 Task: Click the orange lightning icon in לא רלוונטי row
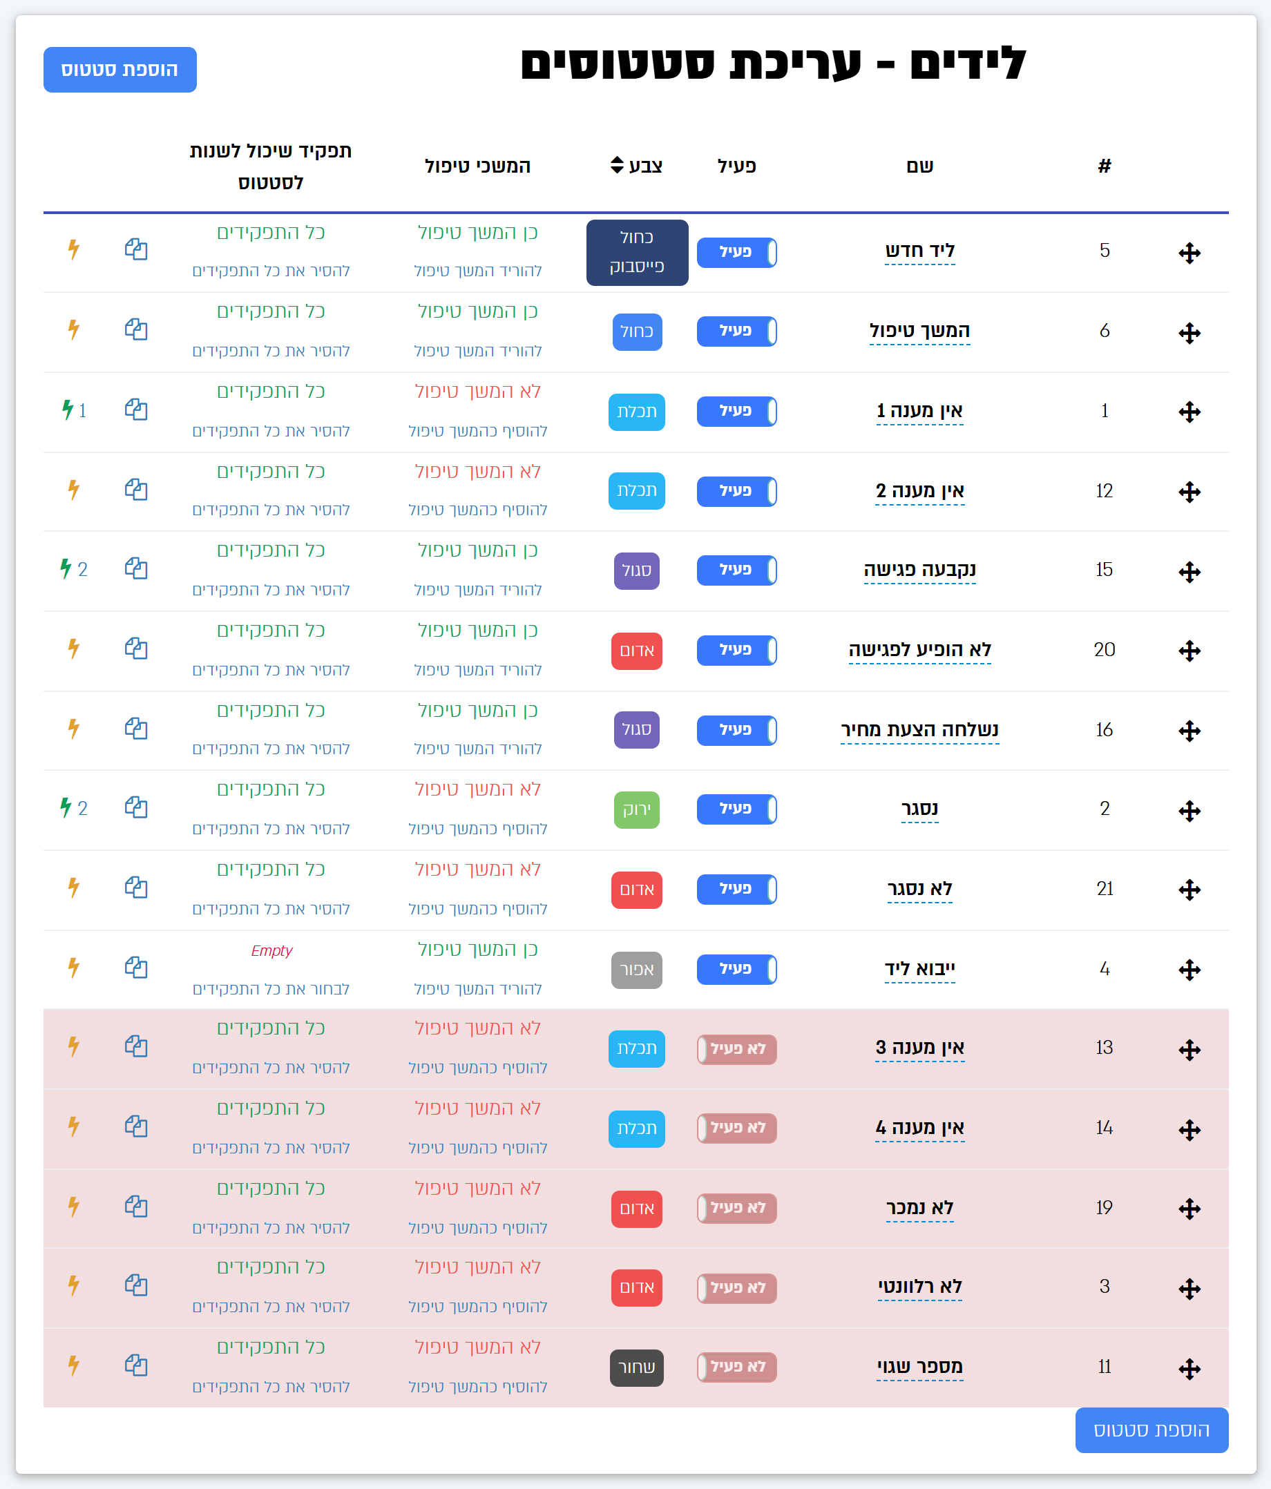73,1286
